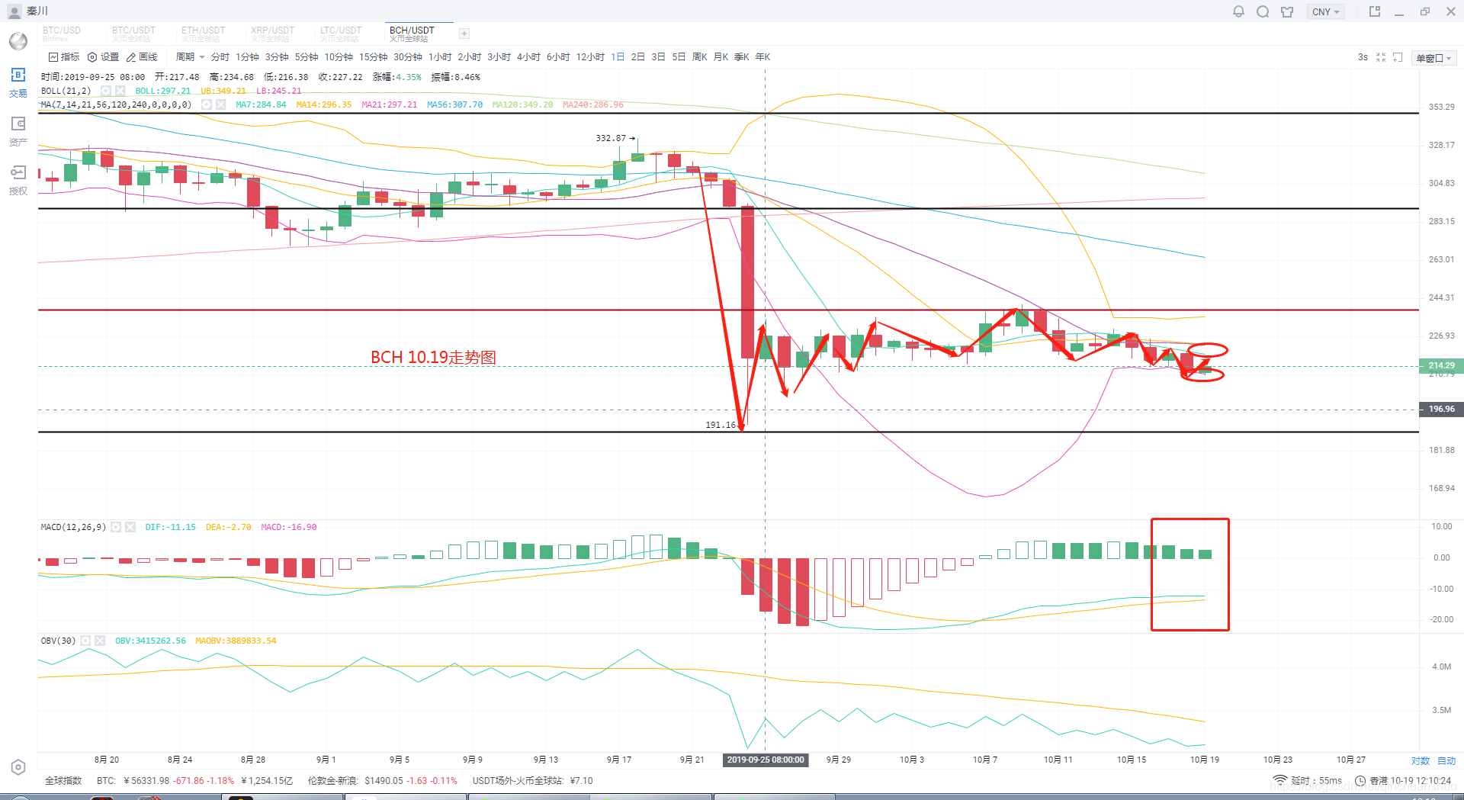Open the 资产 assets sidebar section

18,131
